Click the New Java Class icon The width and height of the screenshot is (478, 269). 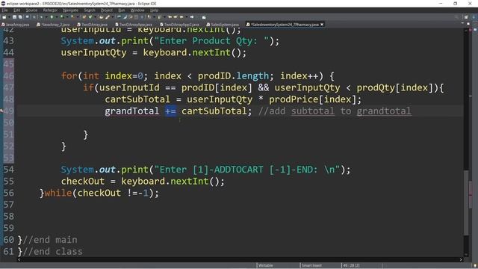pyautogui.click(x=90, y=17)
